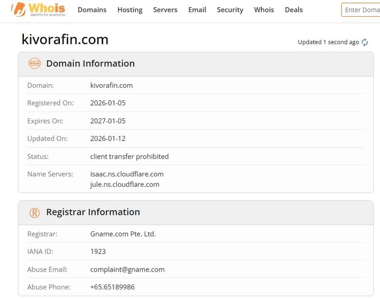Click the 'Updated On:' label
Image resolution: width=380 pixels, height=298 pixels.
click(47, 138)
